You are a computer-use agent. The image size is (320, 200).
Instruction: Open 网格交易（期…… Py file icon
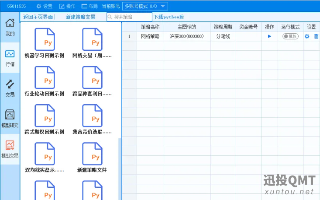(92, 39)
